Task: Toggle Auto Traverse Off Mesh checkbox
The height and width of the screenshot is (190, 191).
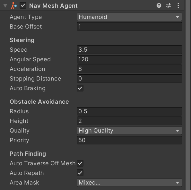Action: (x=80, y=163)
